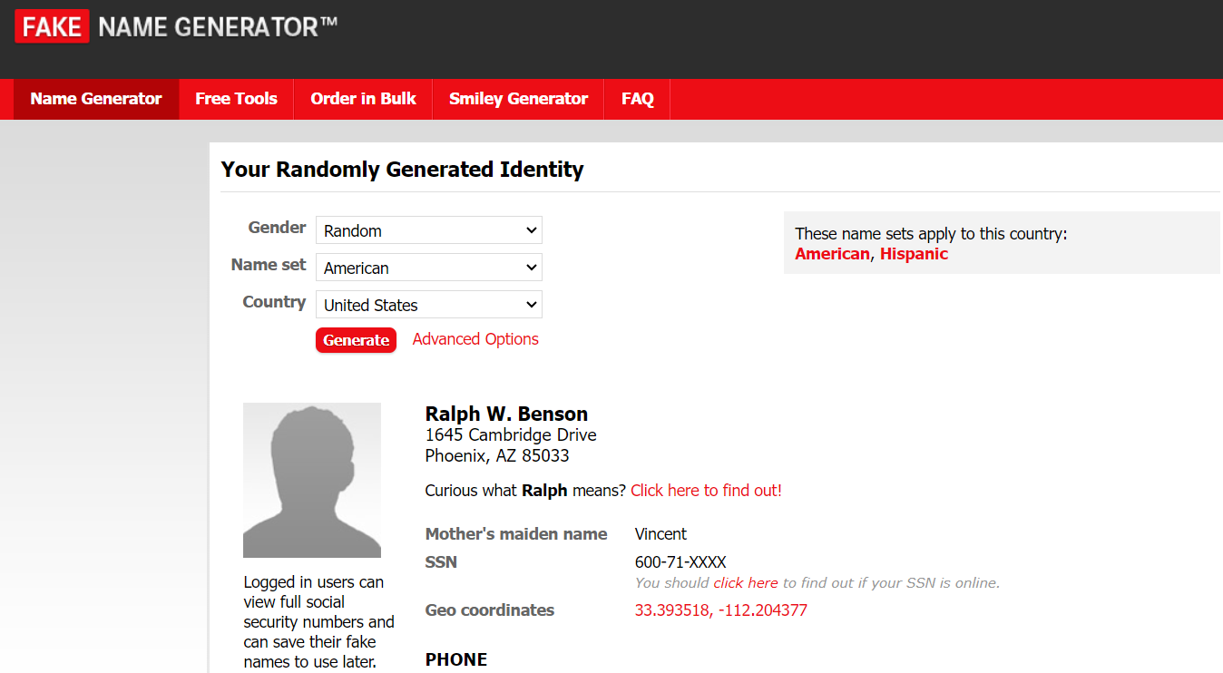Click the address line 1645 Cambridge Drive
This screenshot has width=1223, height=673.
tap(511, 435)
